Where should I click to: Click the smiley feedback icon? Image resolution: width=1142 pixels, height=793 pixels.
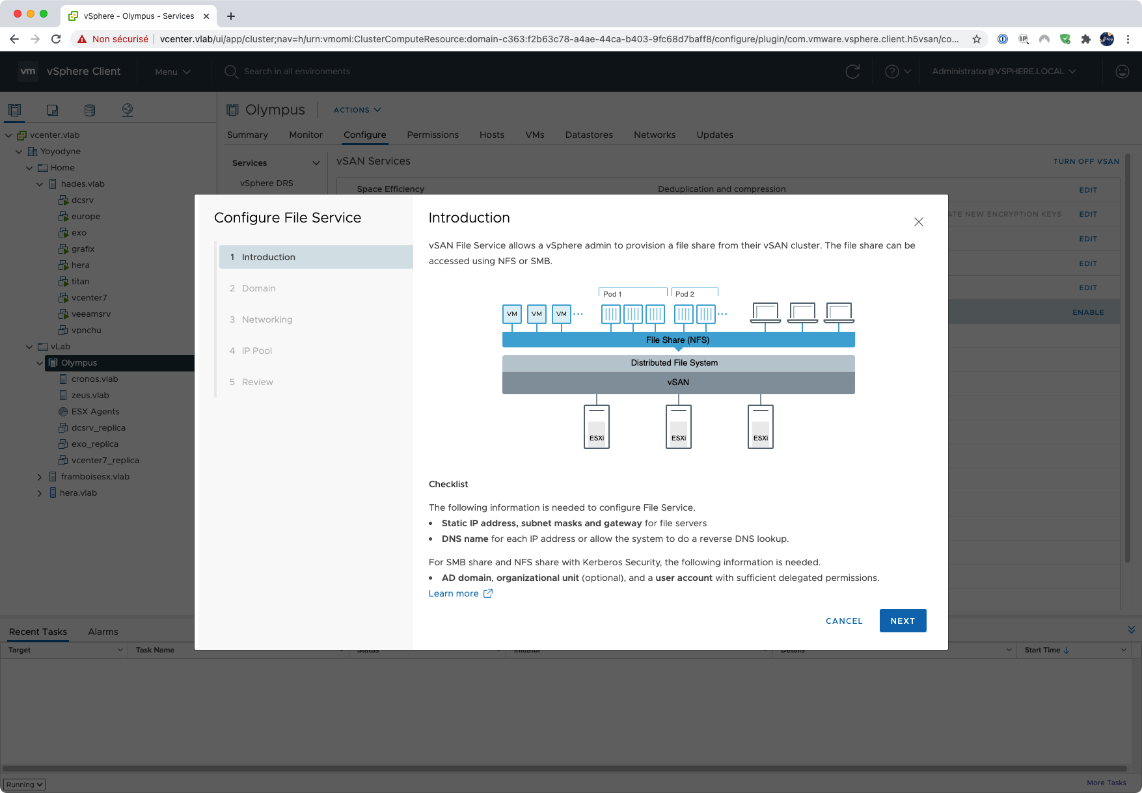(1122, 72)
